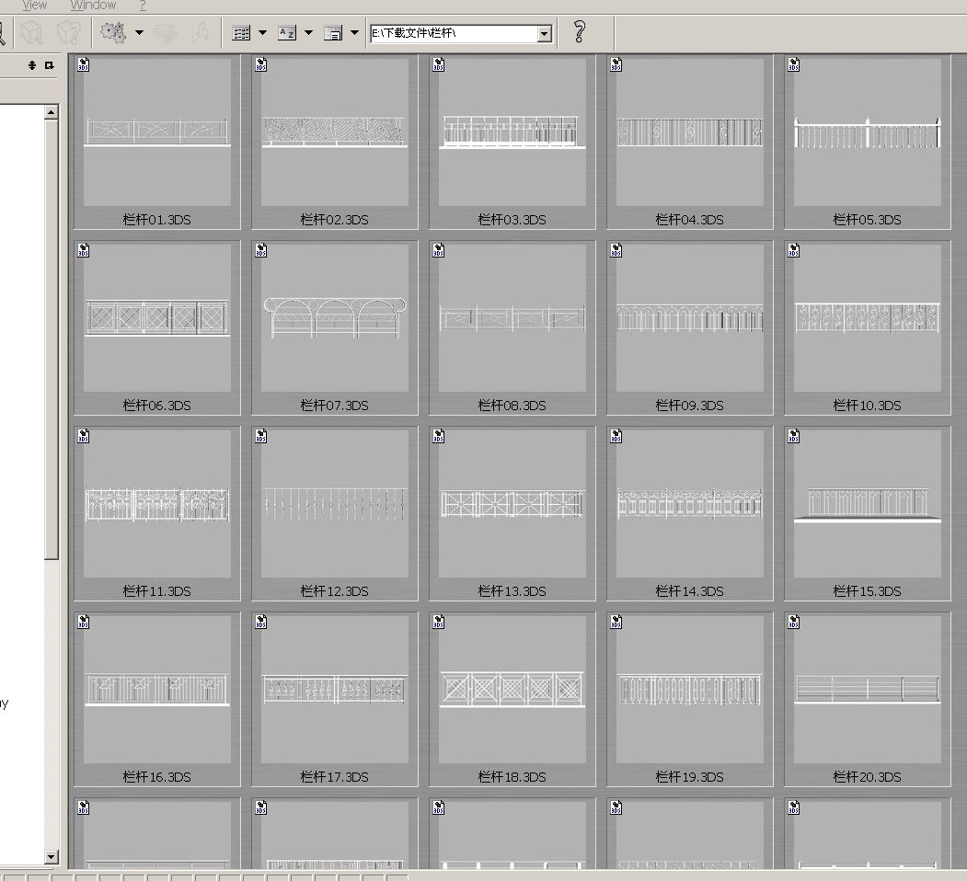Click the 3DS file icon on 栏杆03
Viewport: 967px width, 881px height.
tap(439, 64)
